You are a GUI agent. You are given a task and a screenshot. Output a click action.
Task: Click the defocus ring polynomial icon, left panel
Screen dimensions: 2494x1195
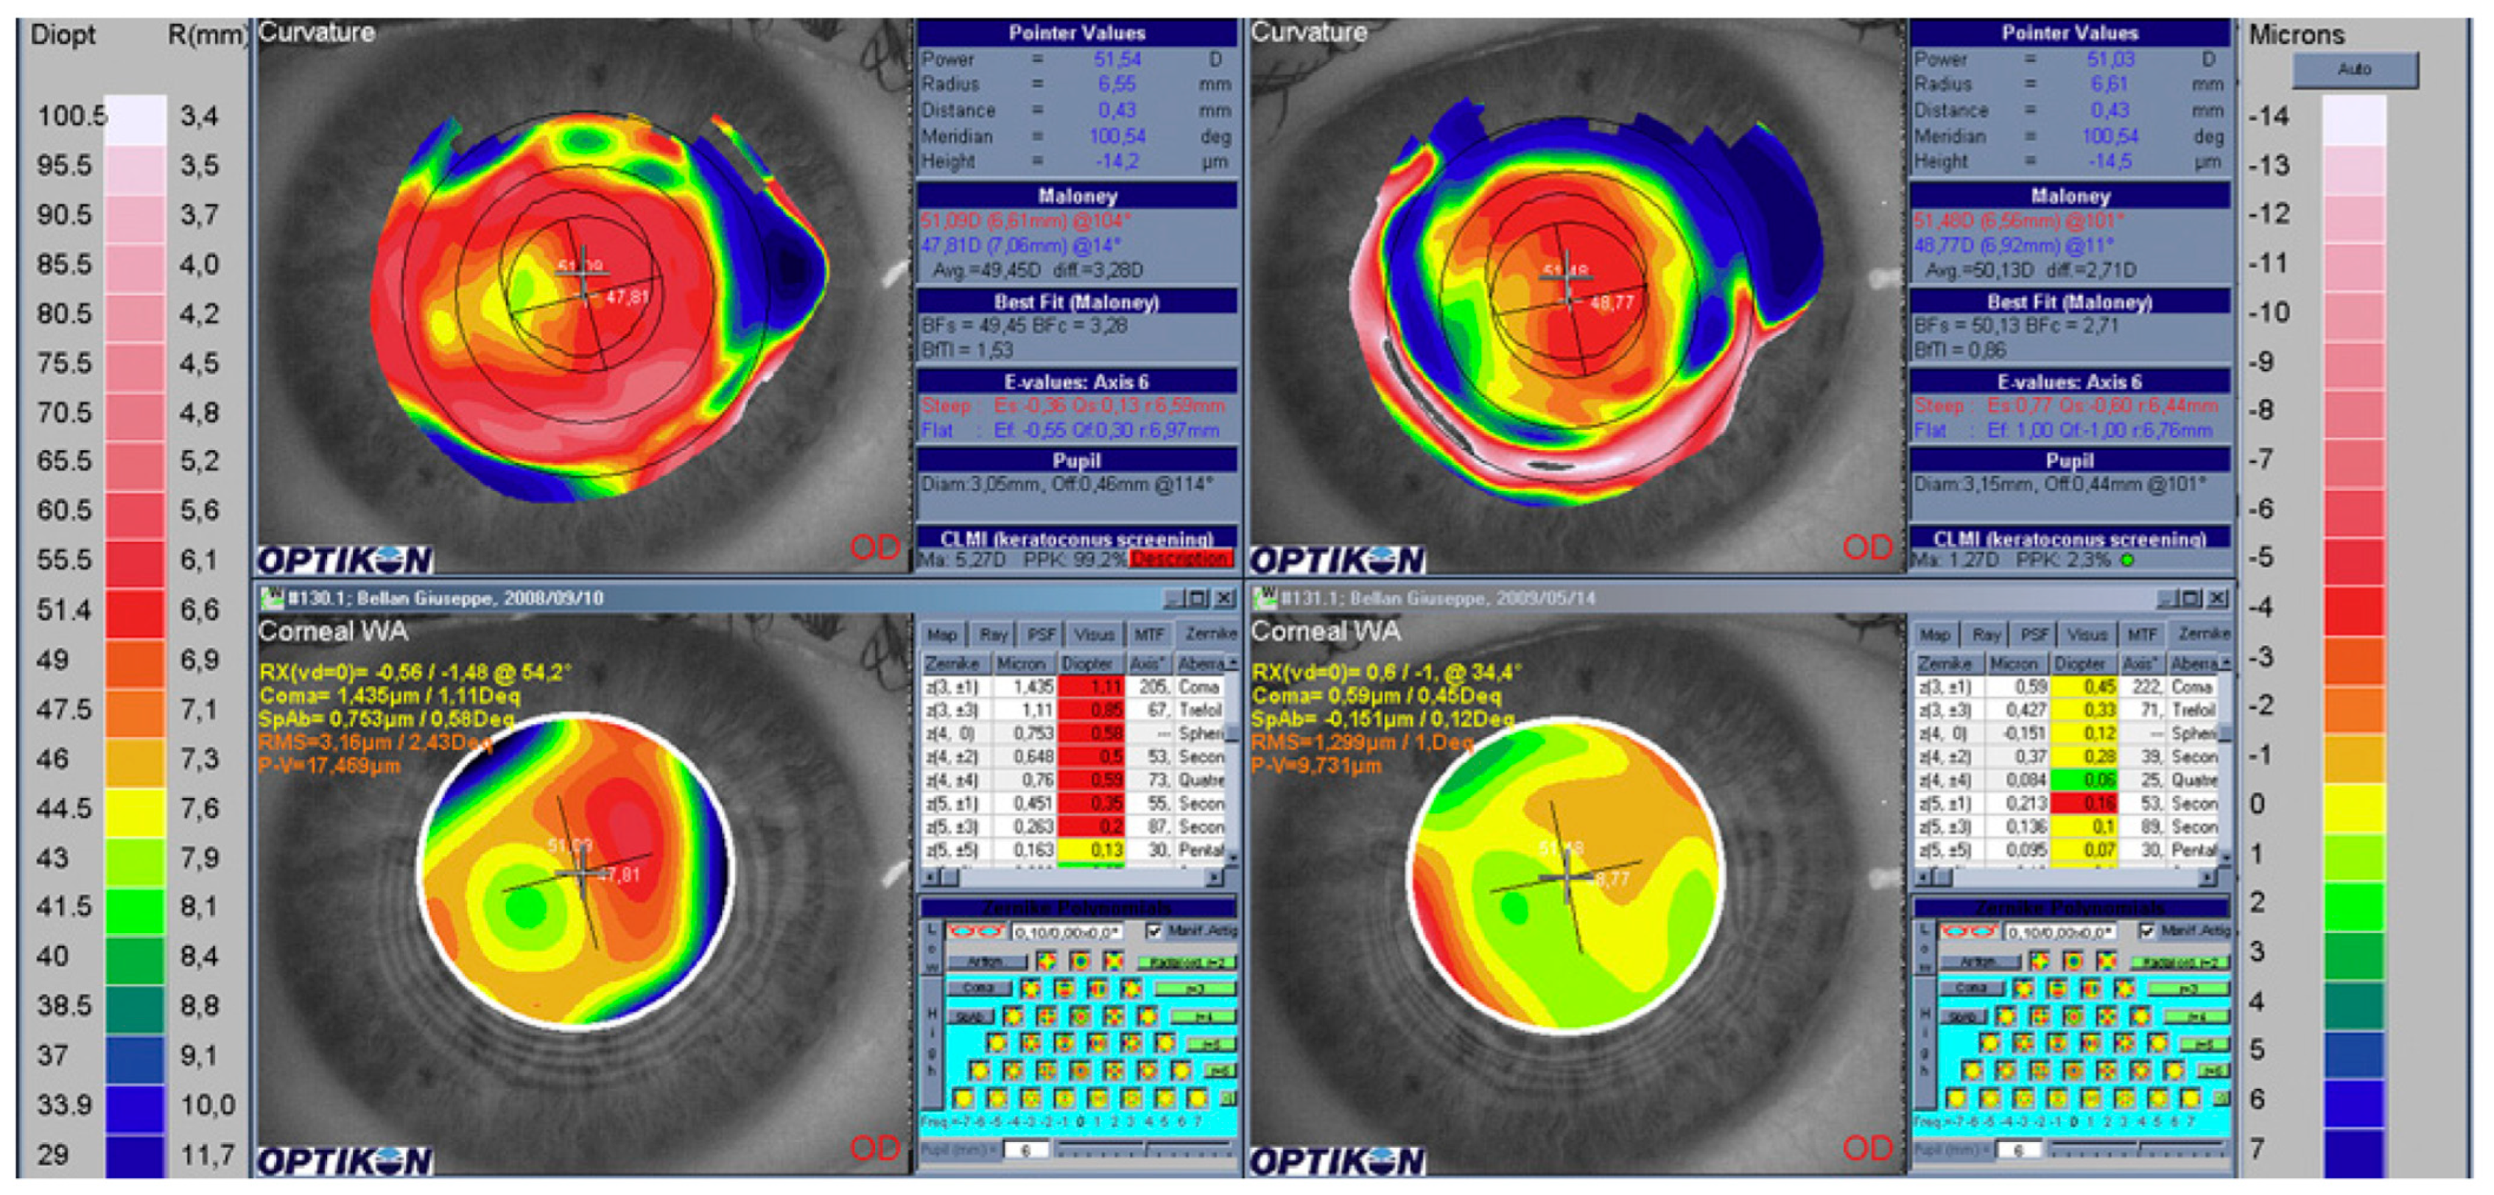1080,961
